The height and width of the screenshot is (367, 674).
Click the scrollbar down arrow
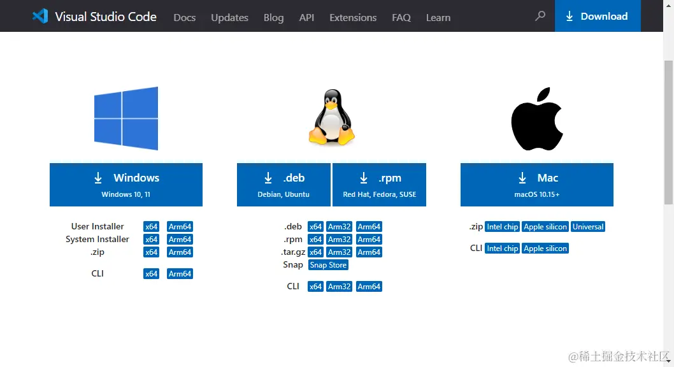668,361
